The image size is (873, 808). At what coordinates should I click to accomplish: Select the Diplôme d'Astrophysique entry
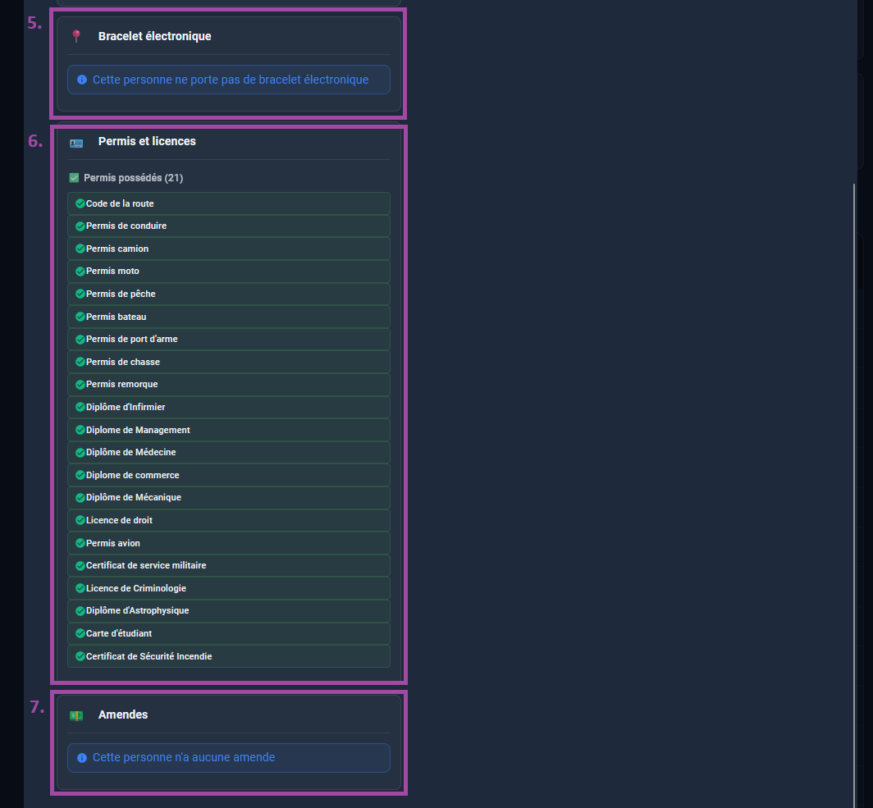click(228, 611)
